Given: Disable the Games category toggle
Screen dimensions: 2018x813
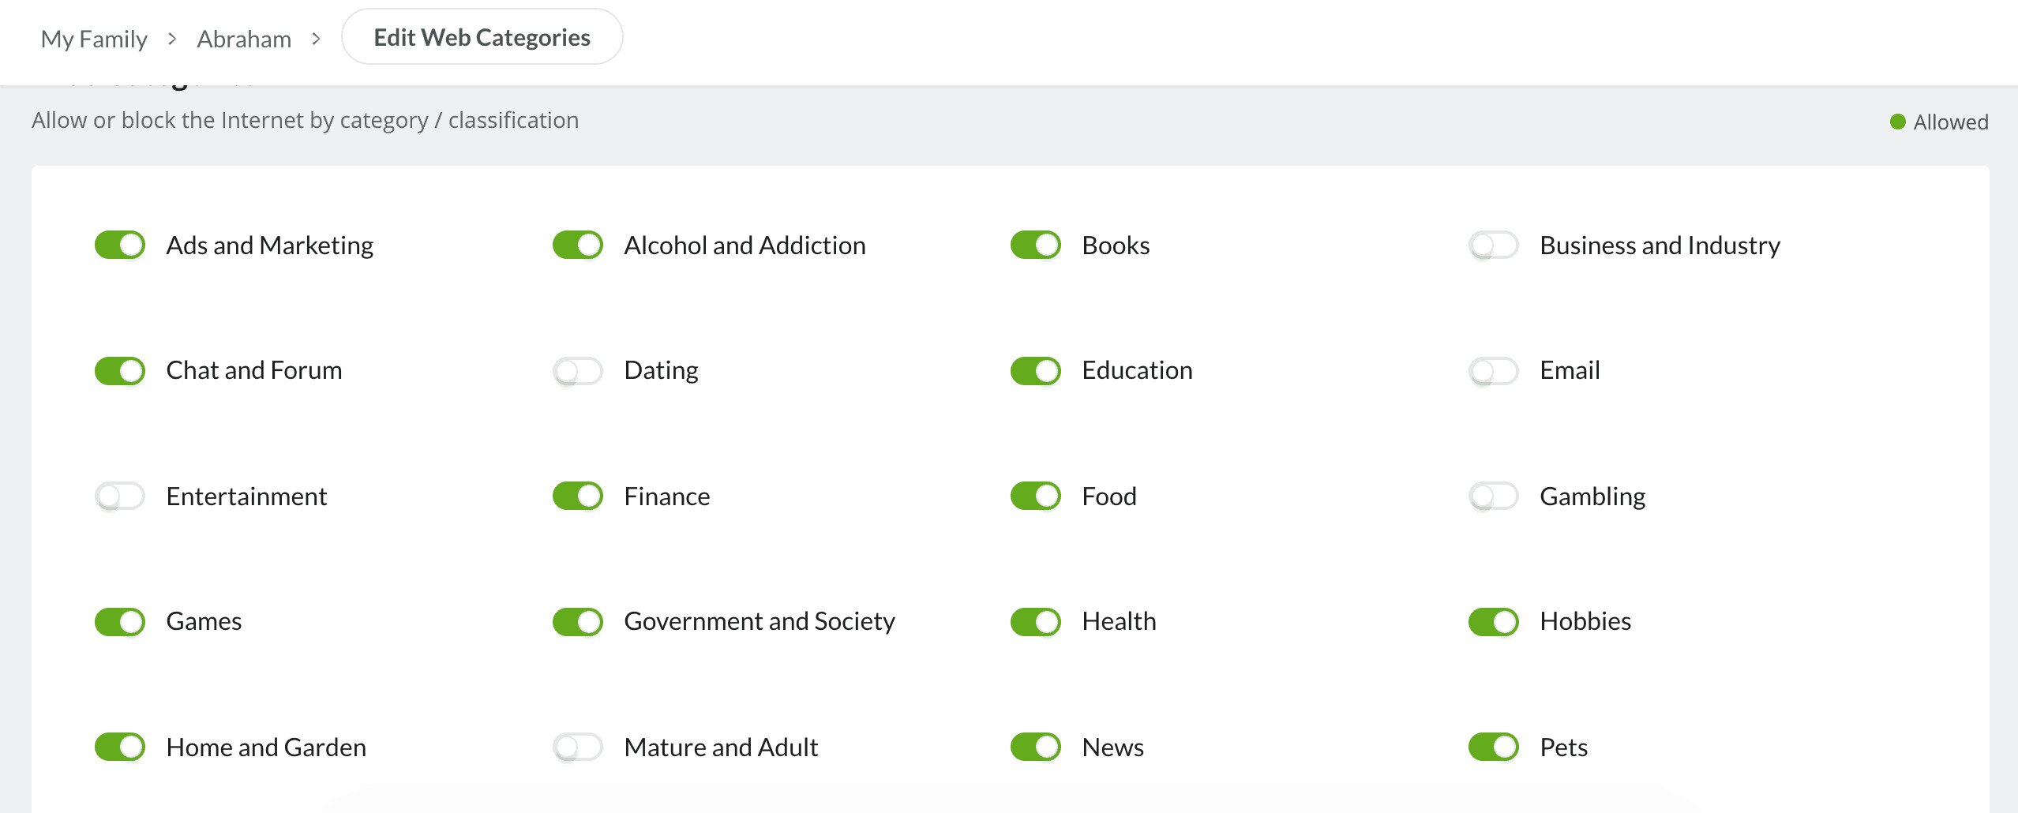Looking at the screenshot, I should tap(120, 621).
